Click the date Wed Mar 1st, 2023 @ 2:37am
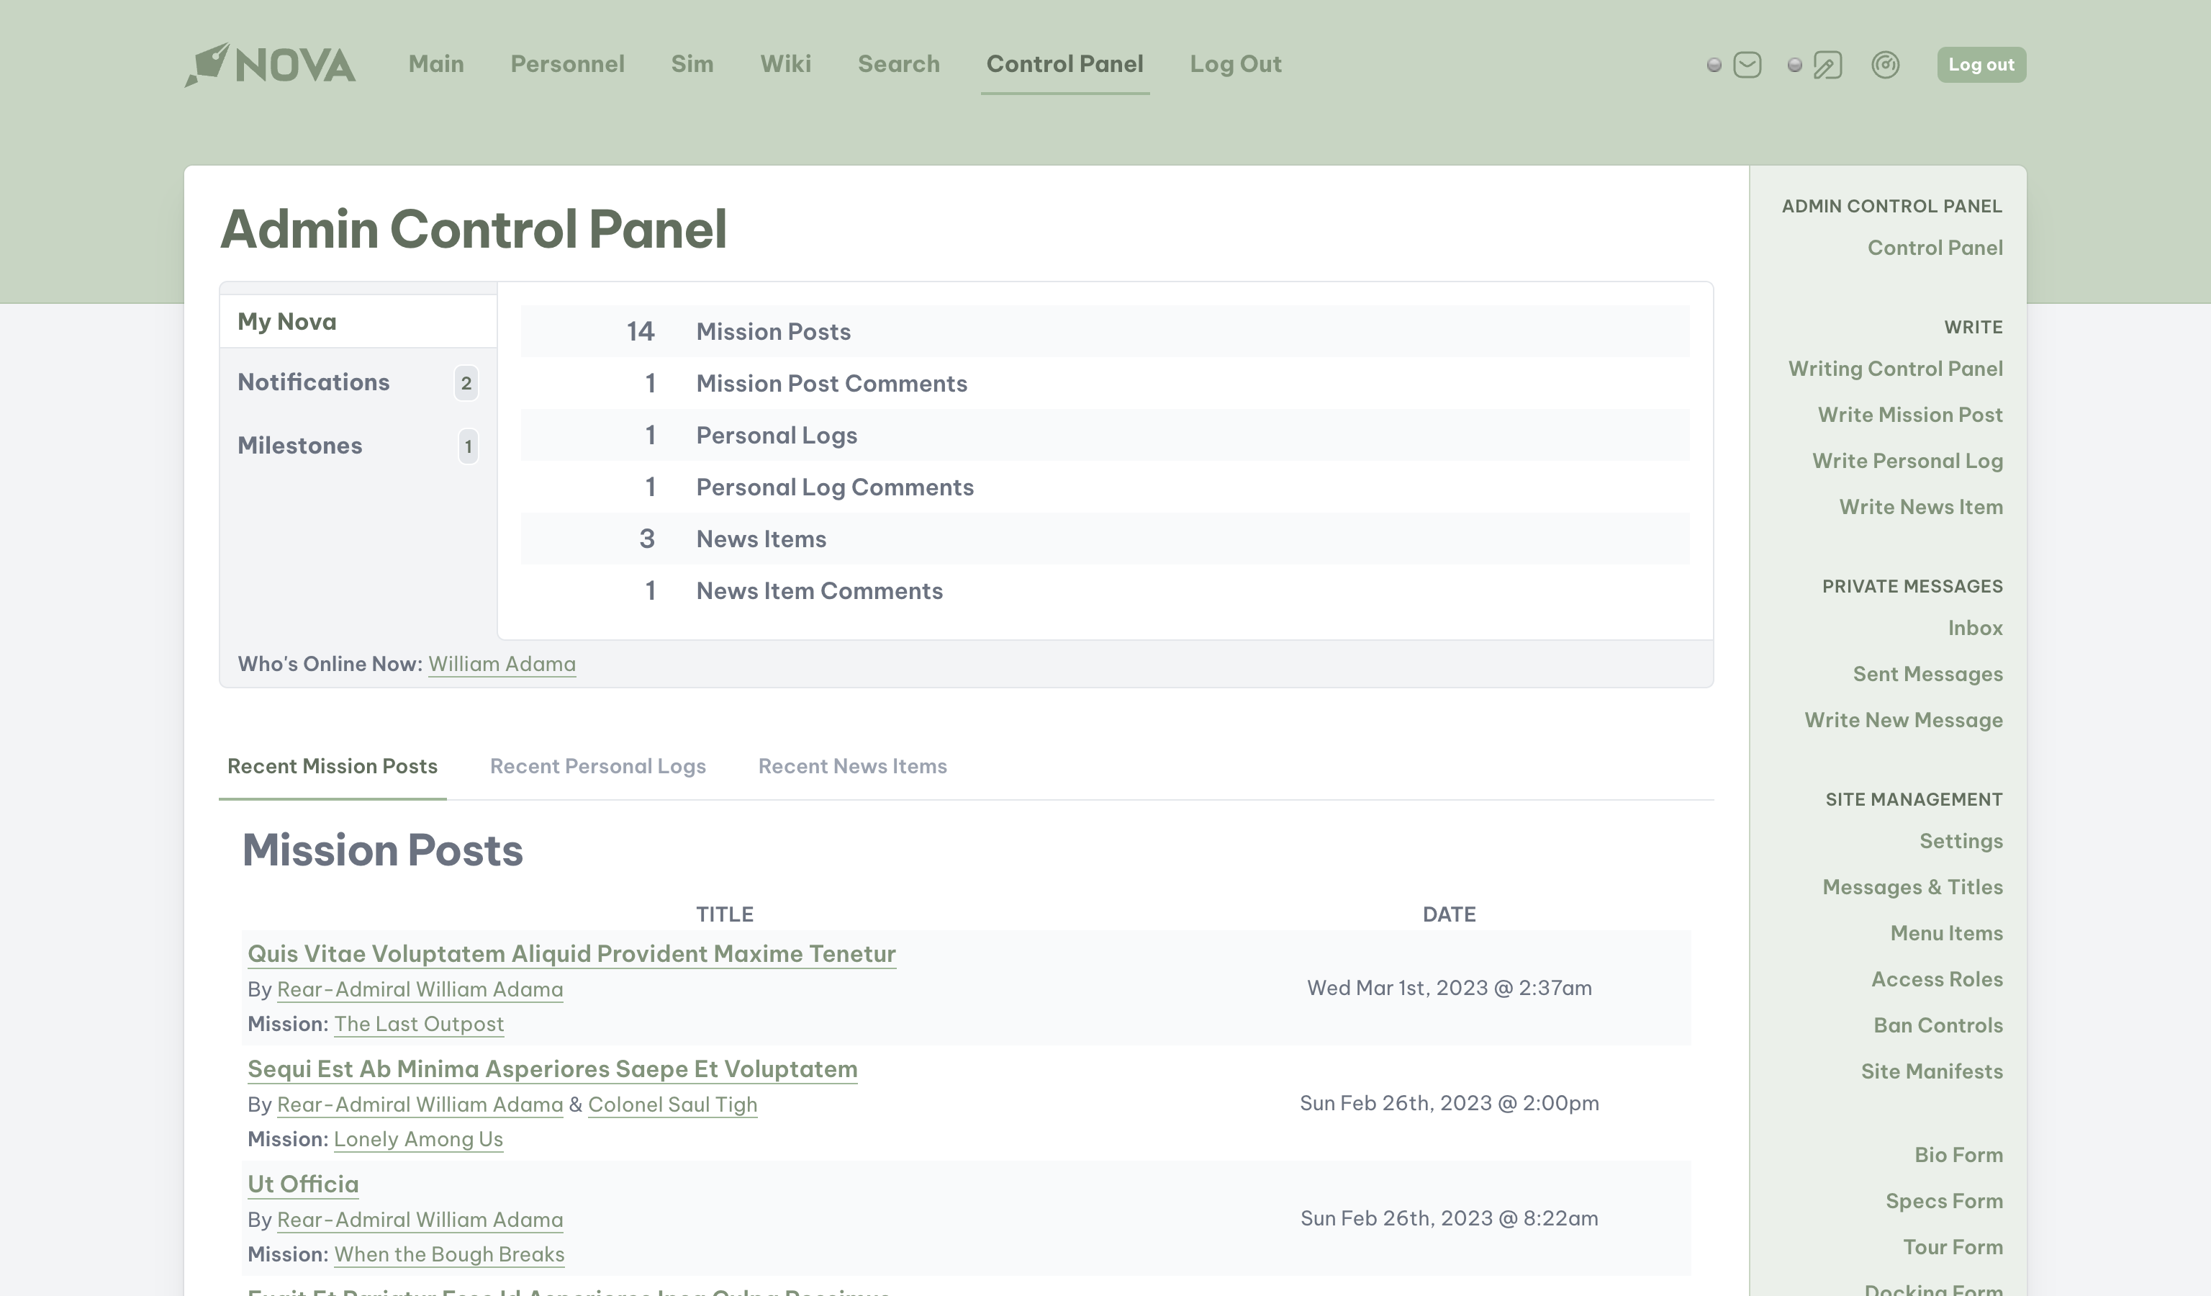The width and height of the screenshot is (2211, 1296). (1450, 988)
